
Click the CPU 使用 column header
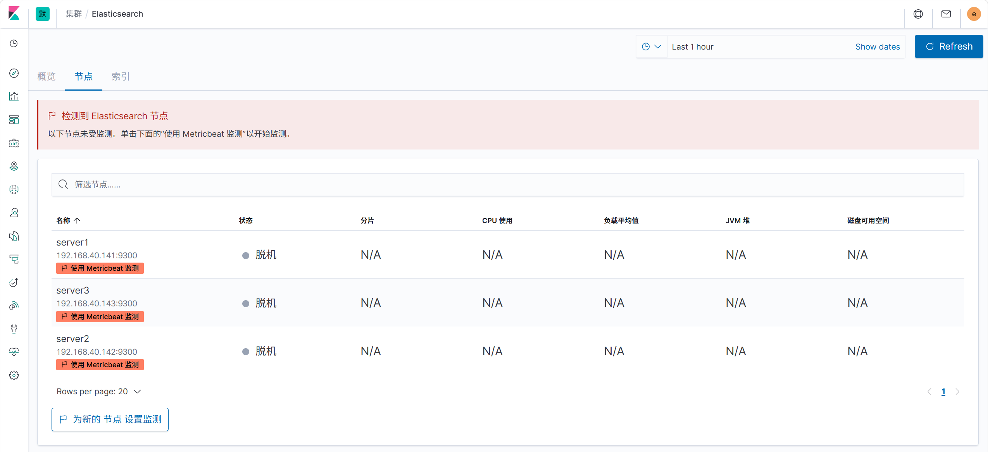[x=497, y=220]
